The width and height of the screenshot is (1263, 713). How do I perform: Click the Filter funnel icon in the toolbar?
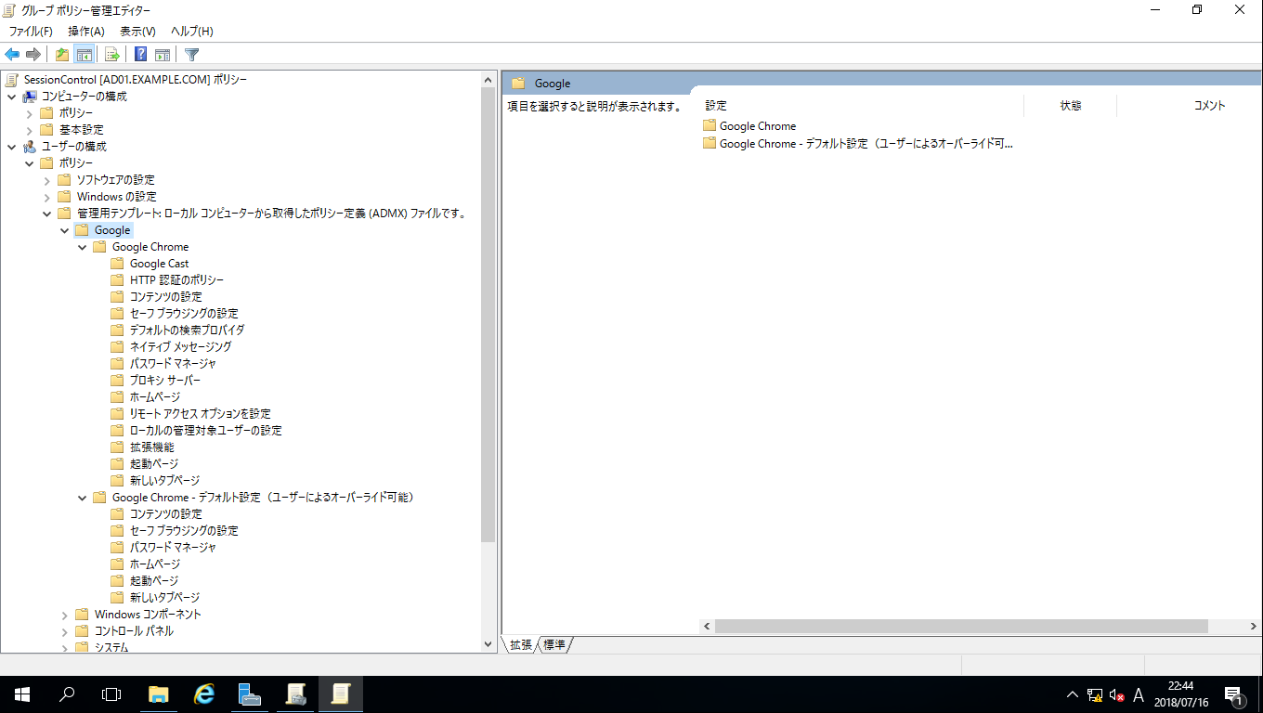(x=192, y=55)
